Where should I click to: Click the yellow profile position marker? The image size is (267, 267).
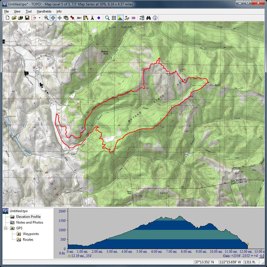(248, 244)
